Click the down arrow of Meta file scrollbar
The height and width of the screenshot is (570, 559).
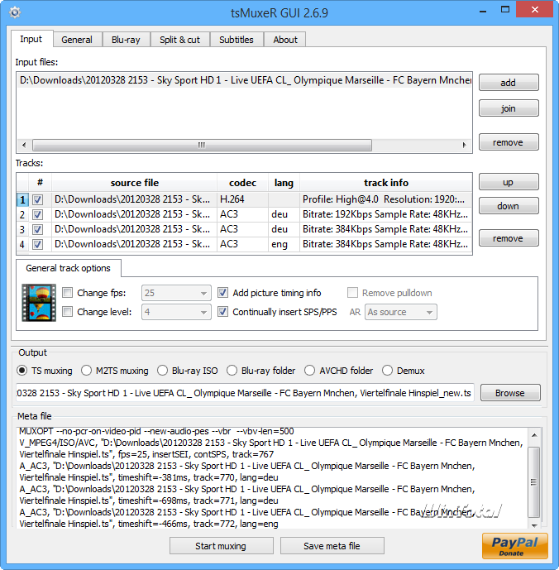click(534, 525)
